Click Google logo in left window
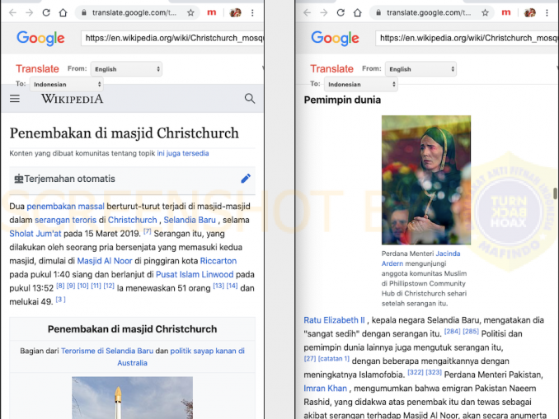The height and width of the screenshot is (419, 559). coord(40,38)
